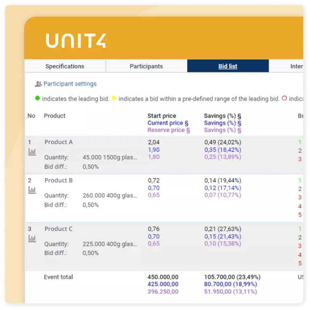Click Product B start price 0,72
This screenshot has height=310, width=310.
pos(154,180)
